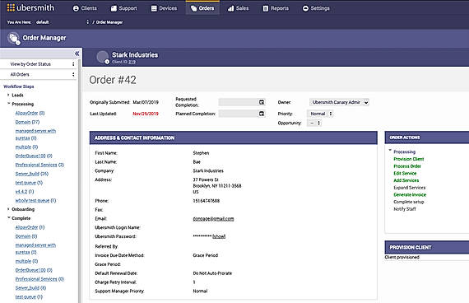Open the Settings menu
The image size is (469, 303).
pyautogui.click(x=316, y=8)
